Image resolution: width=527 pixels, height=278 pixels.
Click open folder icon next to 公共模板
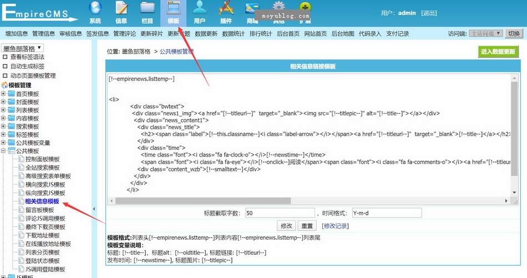(x=12, y=150)
